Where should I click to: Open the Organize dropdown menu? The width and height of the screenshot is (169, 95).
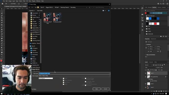point(32,11)
